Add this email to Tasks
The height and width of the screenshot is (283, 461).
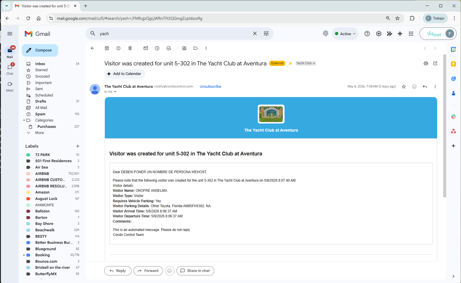pos(169,48)
